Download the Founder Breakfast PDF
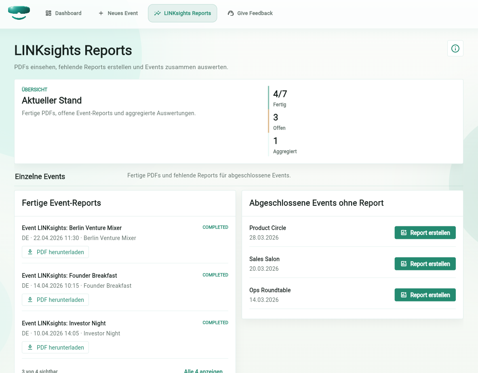The width and height of the screenshot is (478, 373). (55, 299)
